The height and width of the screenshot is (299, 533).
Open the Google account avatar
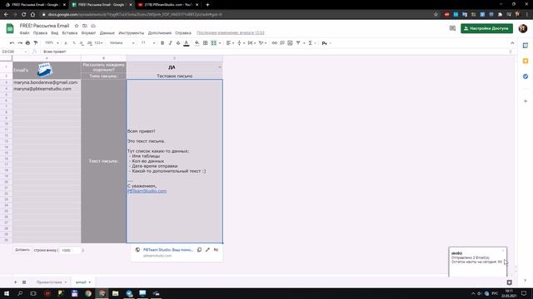[523, 28]
